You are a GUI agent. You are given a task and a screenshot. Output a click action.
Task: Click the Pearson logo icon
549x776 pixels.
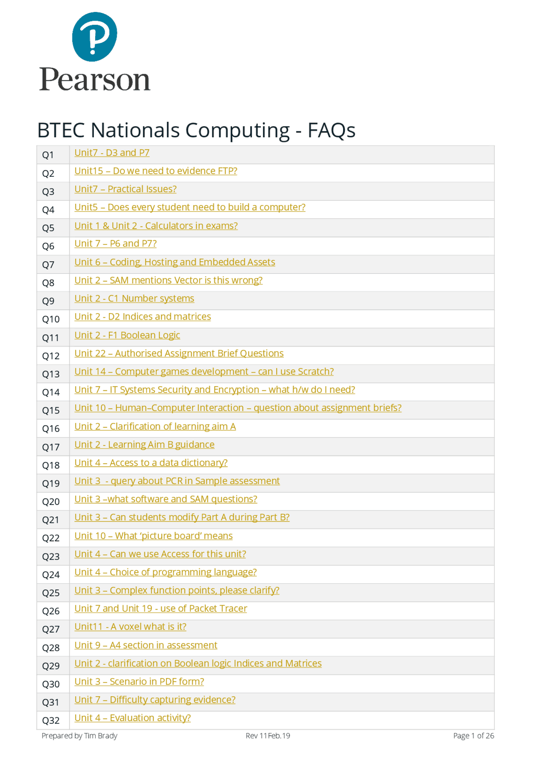click(94, 37)
